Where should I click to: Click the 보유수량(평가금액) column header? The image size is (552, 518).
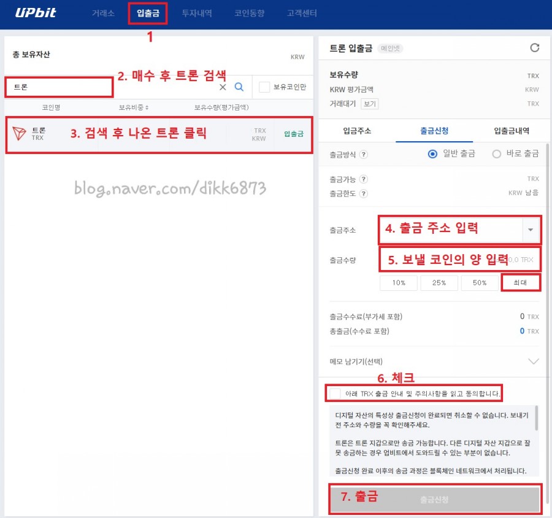pos(221,107)
